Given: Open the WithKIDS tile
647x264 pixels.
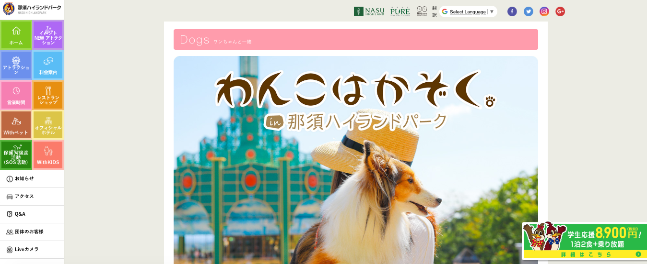Looking at the screenshot, I should pyautogui.click(x=48, y=155).
